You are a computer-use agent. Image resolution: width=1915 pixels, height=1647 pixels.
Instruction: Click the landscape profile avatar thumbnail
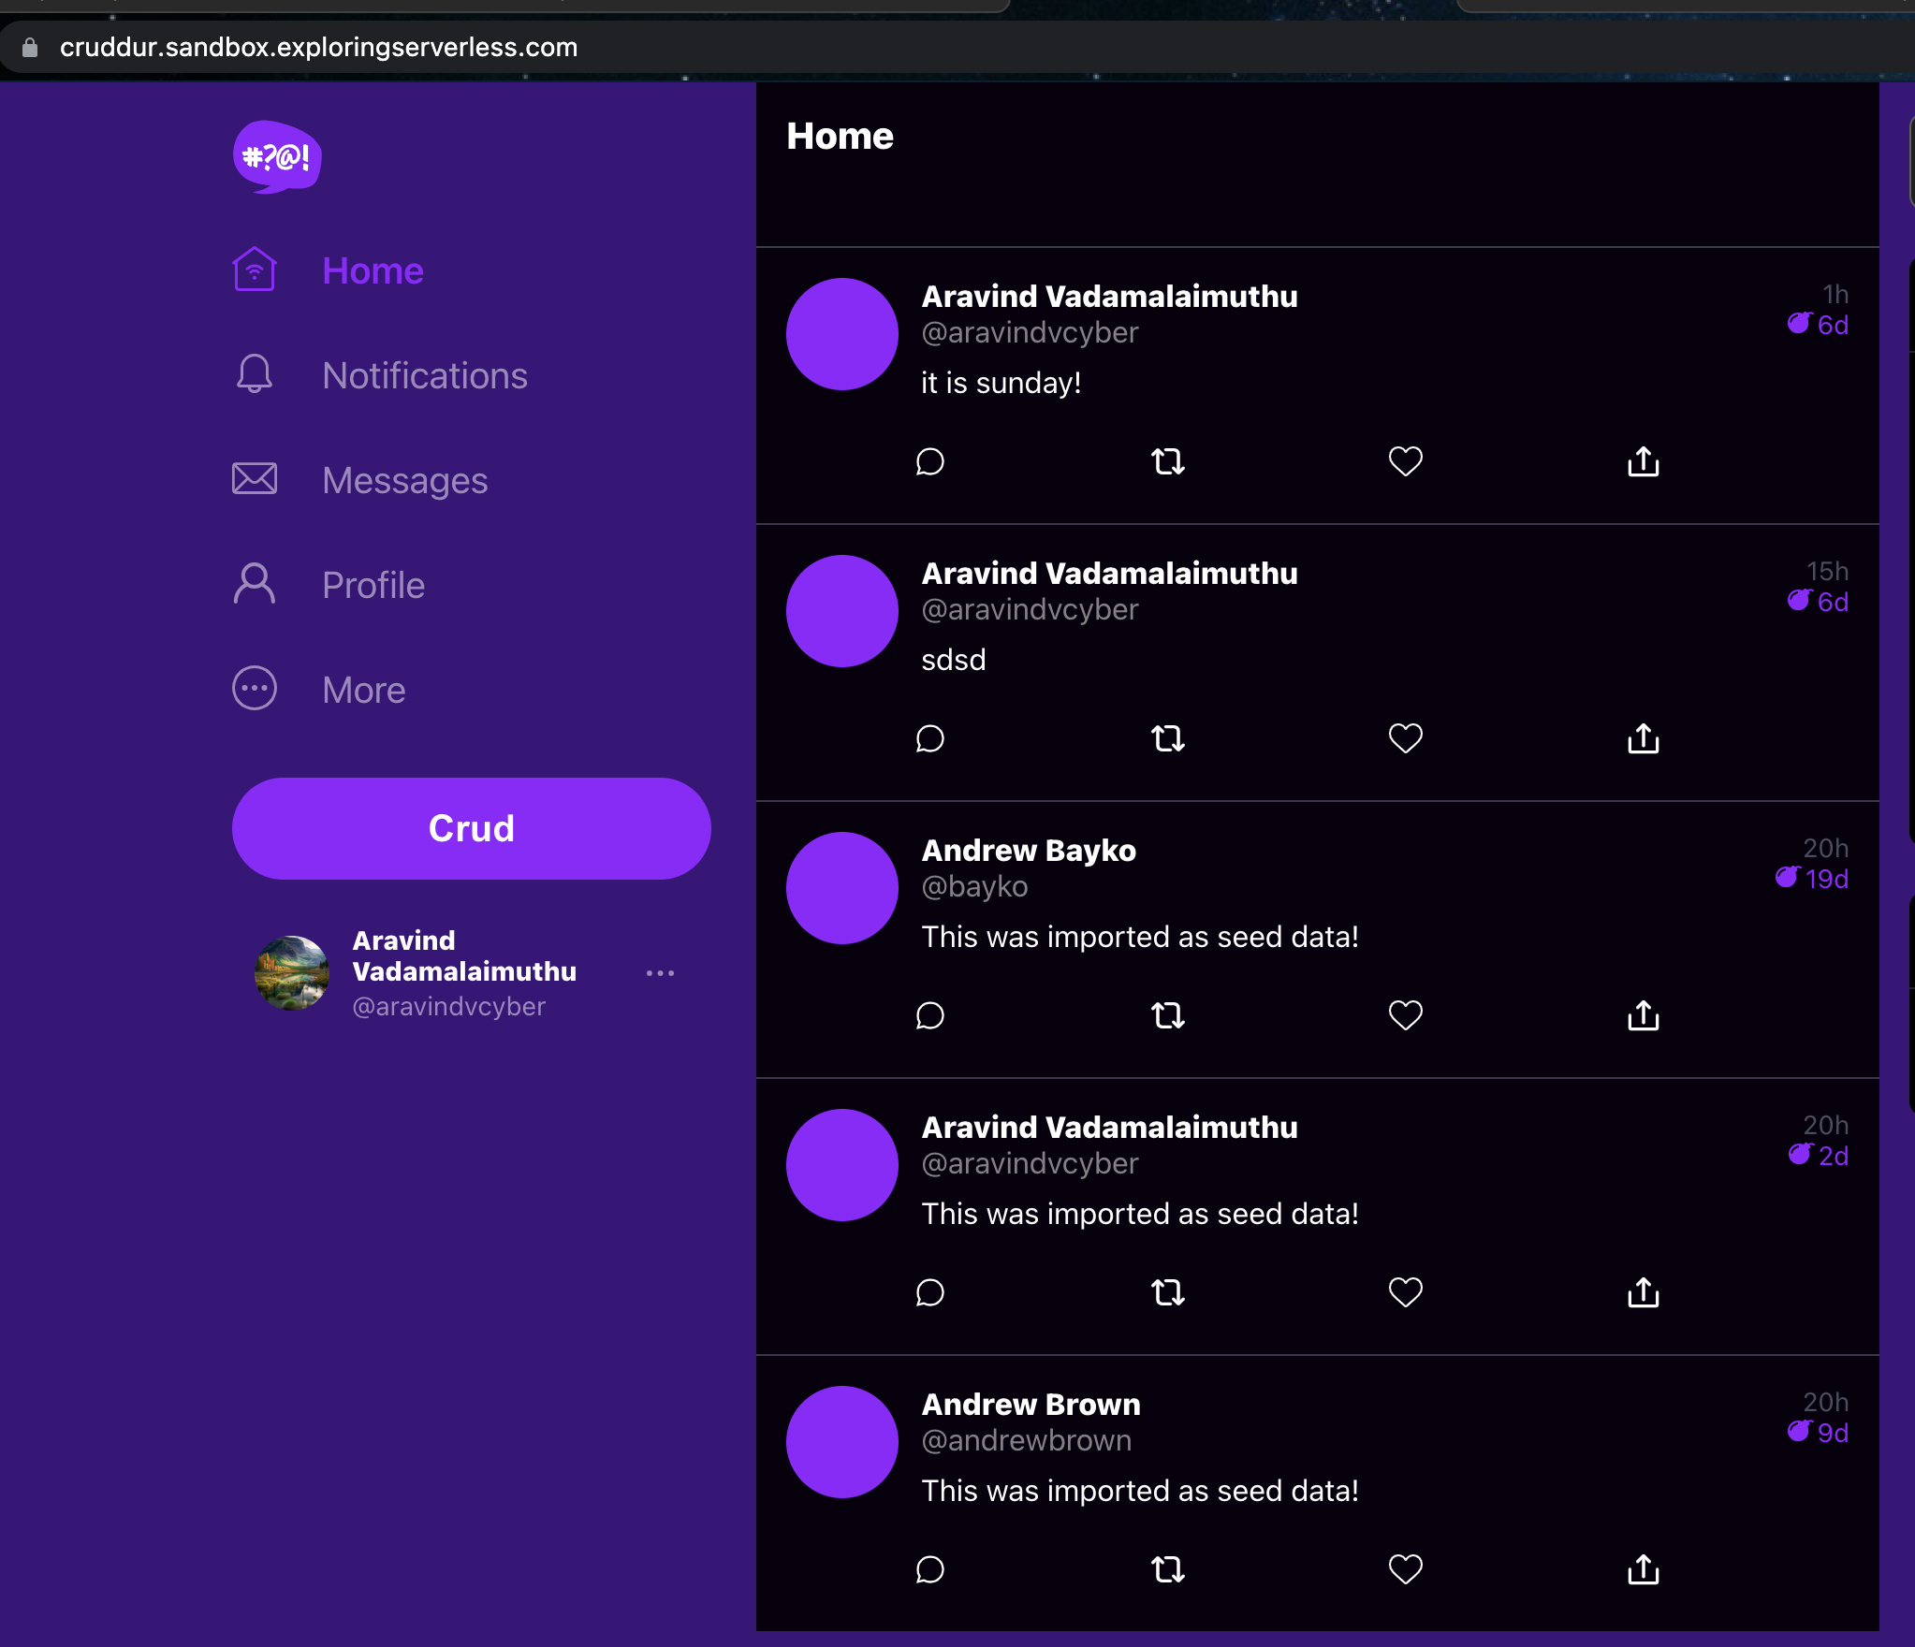pos(292,973)
